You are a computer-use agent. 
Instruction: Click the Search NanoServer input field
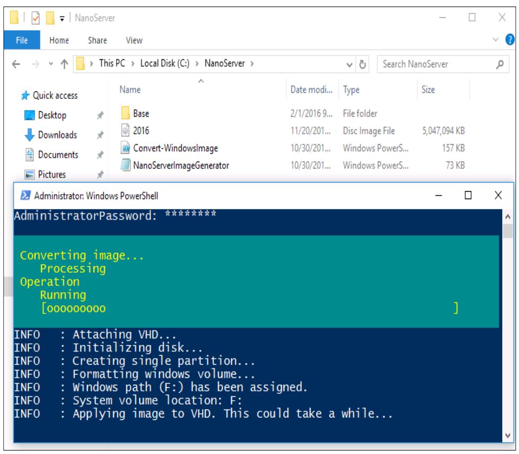pyautogui.click(x=443, y=64)
